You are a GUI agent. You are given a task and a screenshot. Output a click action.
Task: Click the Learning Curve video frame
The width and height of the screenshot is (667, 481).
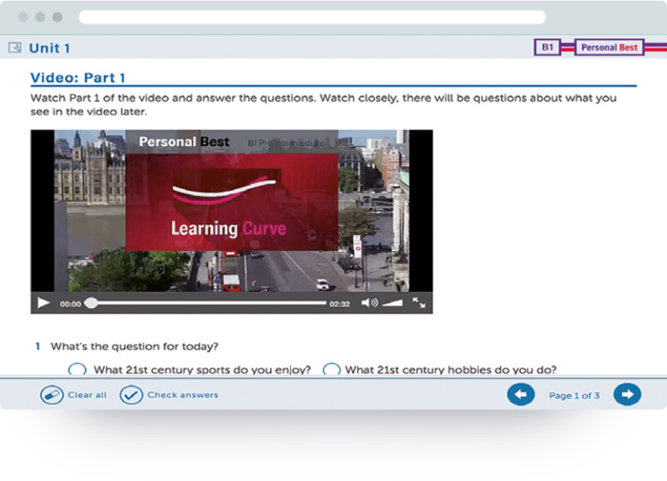231,208
